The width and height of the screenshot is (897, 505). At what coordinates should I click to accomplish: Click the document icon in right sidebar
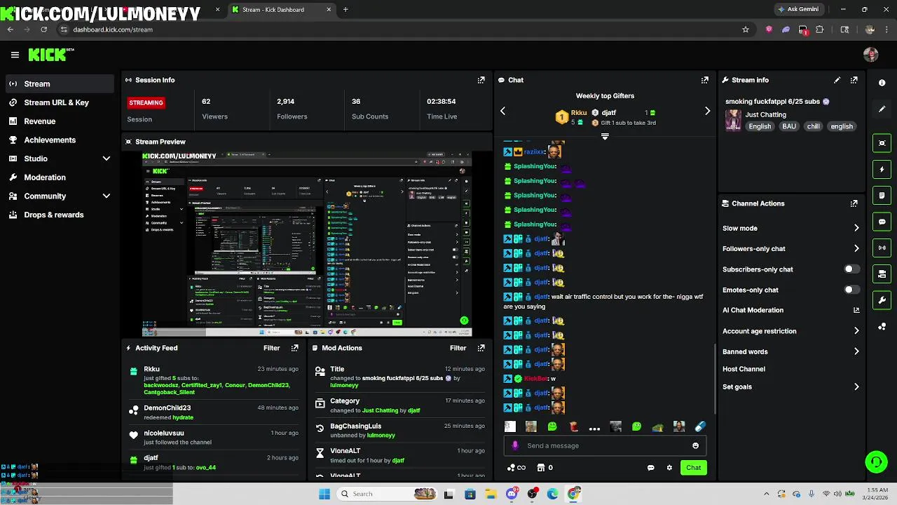[x=882, y=195]
